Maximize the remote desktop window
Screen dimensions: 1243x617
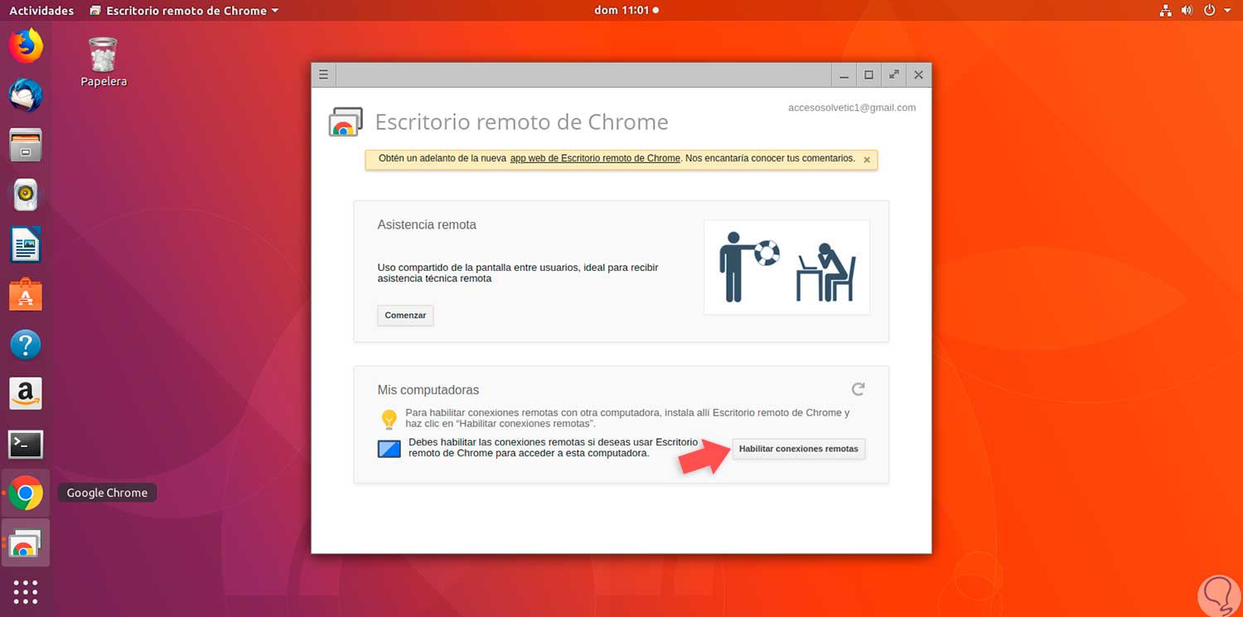[868, 75]
